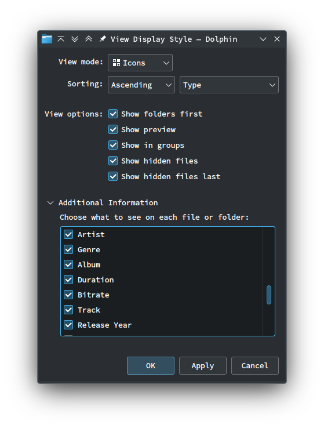Click the minimize chevron in title bar
Image resolution: width=324 pixels, height=428 pixels.
(x=263, y=39)
